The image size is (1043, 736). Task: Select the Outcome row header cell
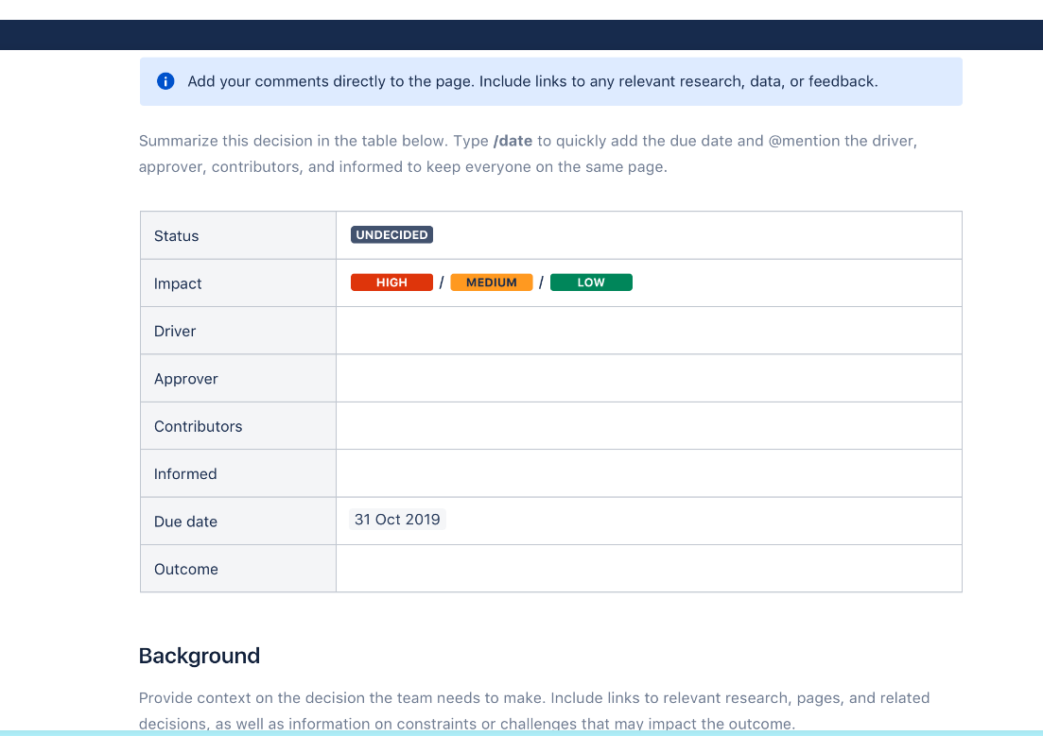point(238,569)
